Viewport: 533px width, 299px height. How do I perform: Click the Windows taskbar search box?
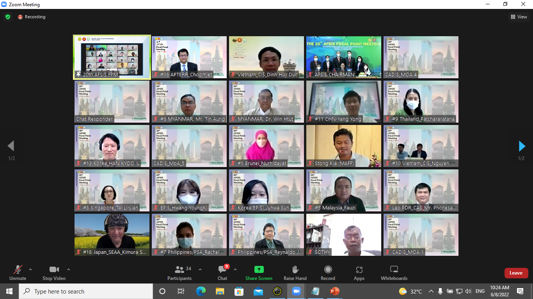(86, 291)
